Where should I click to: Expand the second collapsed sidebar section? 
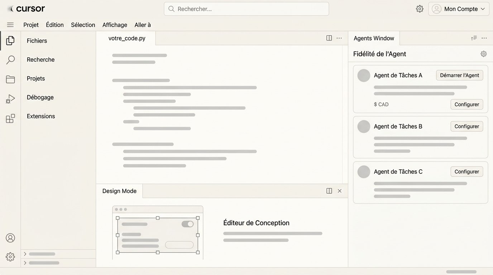[25, 263]
